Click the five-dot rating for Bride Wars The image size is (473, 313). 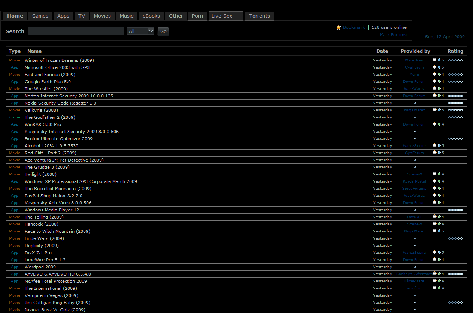[x=455, y=238]
